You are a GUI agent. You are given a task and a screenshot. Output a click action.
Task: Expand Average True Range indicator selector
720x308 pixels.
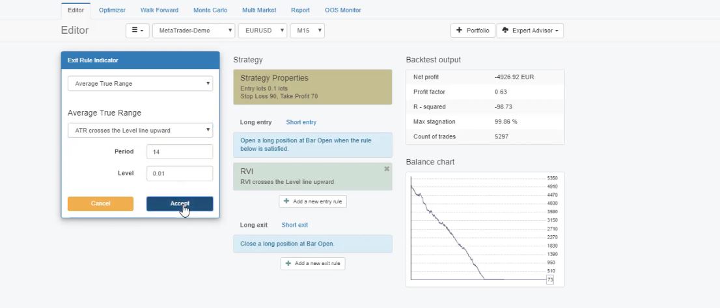(140, 84)
